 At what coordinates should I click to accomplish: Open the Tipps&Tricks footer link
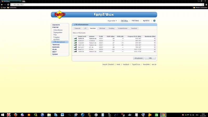(x=136, y=64)
